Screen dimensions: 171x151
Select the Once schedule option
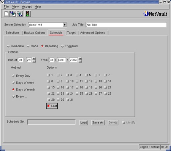pos(32,46)
